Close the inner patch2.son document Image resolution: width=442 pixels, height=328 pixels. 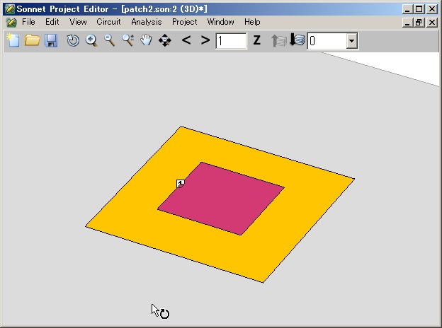432,22
